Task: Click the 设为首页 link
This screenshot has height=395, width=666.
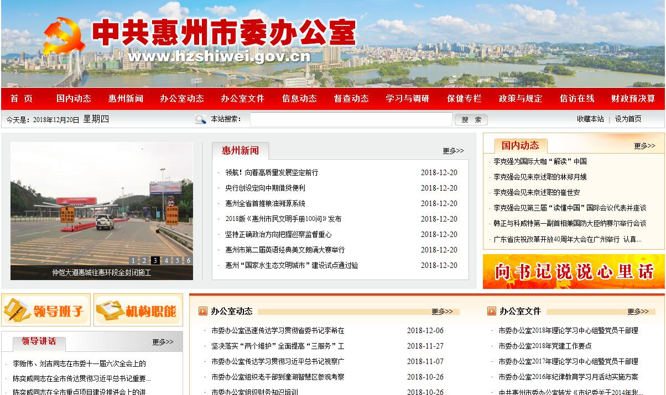Action: (628, 119)
